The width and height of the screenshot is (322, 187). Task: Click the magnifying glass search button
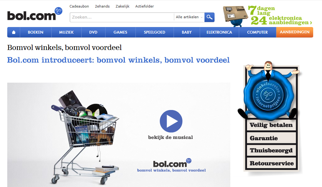coord(210,17)
